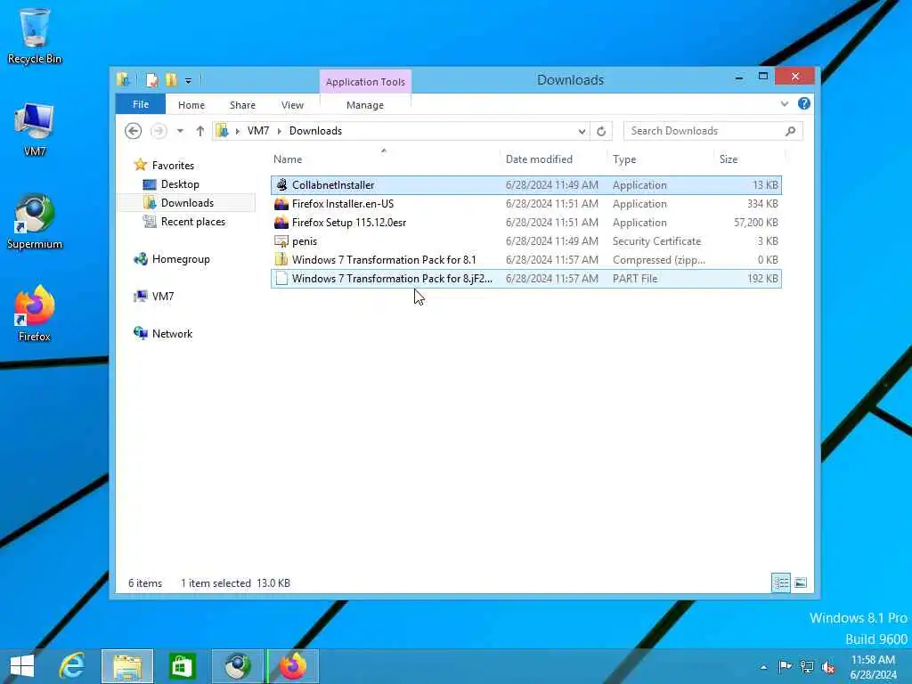Select the Windows 7 Transformation Pack zip
Image resolution: width=912 pixels, height=684 pixels.
(525, 259)
